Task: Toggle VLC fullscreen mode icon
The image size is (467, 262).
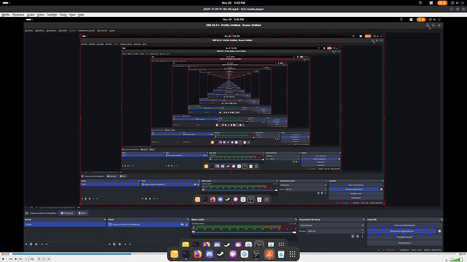Action: pos(27,259)
